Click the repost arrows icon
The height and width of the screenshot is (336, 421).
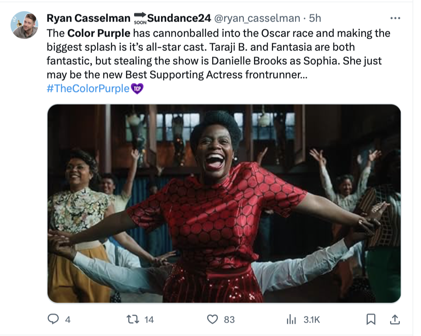[133, 319]
